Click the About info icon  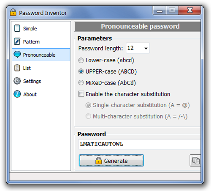[x=17, y=94]
